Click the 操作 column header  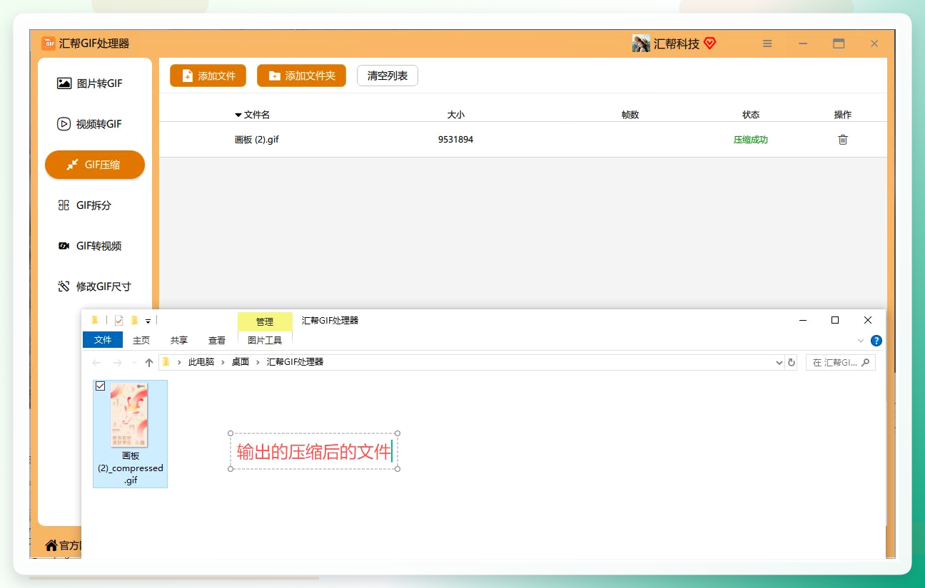843,115
